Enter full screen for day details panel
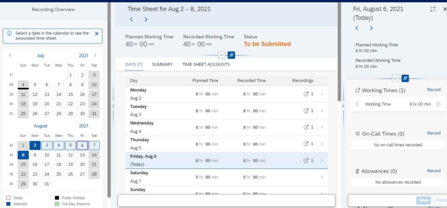The width and height of the screenshot is (447, 208). point(433,9)
